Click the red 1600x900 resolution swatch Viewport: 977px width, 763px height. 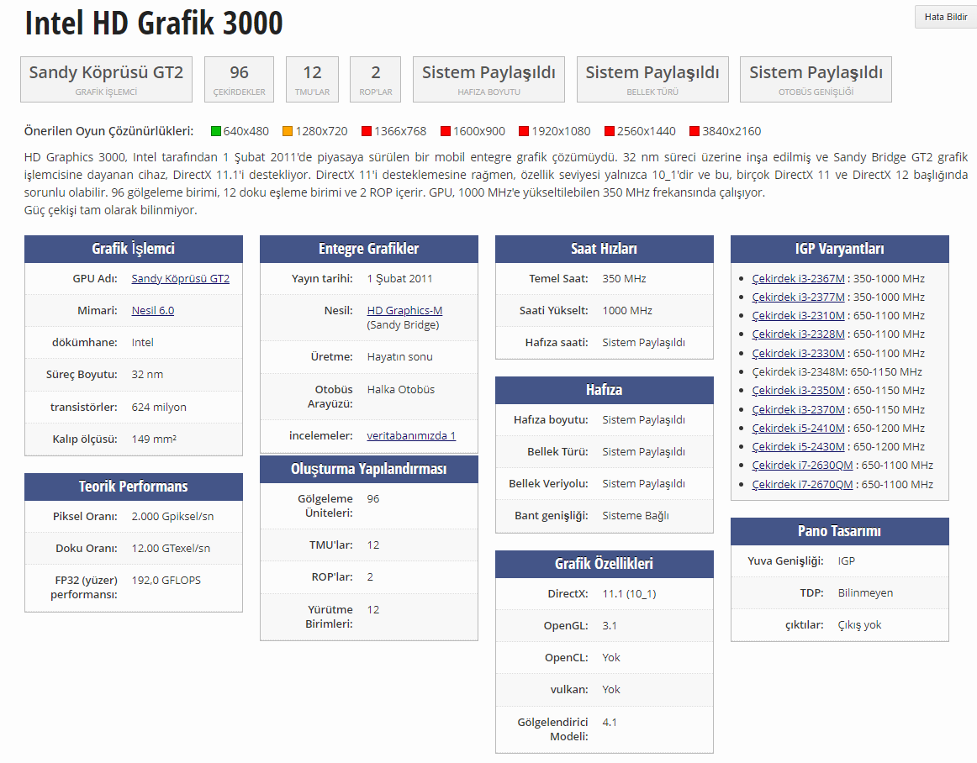(x=446, y=131)
